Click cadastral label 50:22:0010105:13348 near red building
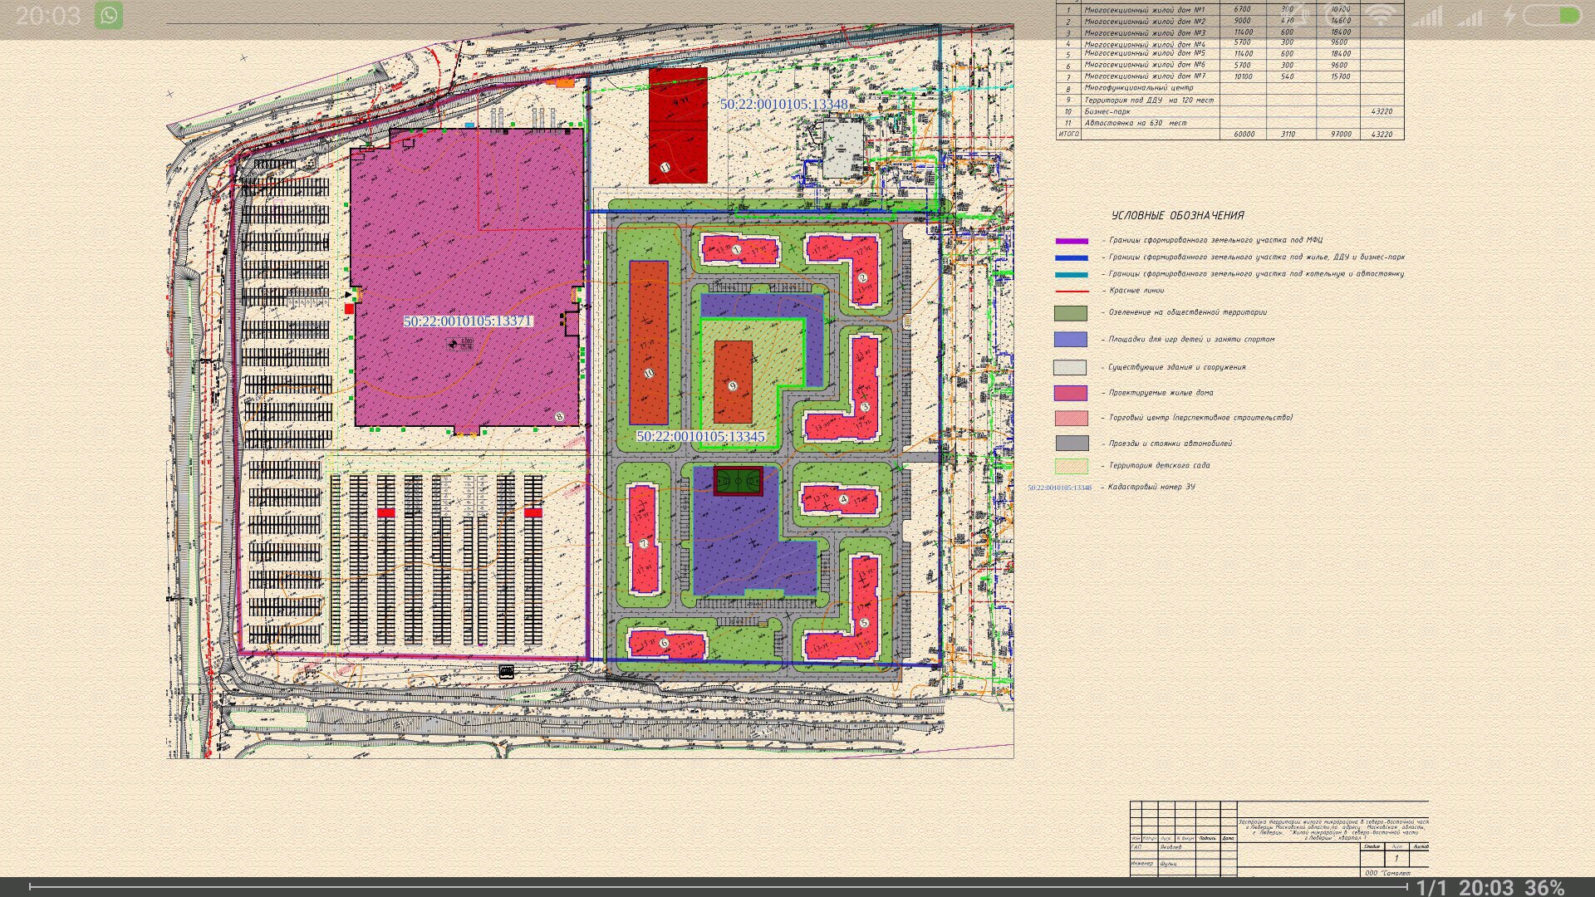 click(783, 105)
